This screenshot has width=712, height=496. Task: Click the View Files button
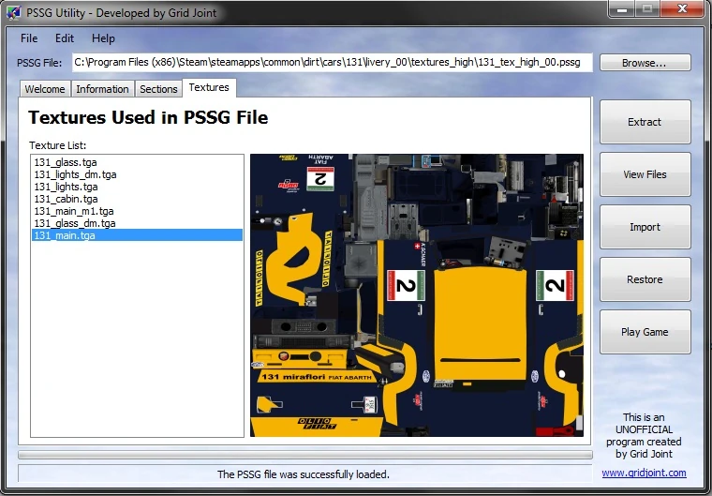tap(645, 174)
